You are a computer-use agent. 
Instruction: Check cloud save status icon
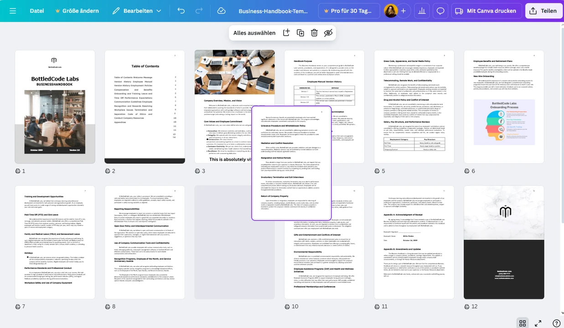click(x=221, y=11)
